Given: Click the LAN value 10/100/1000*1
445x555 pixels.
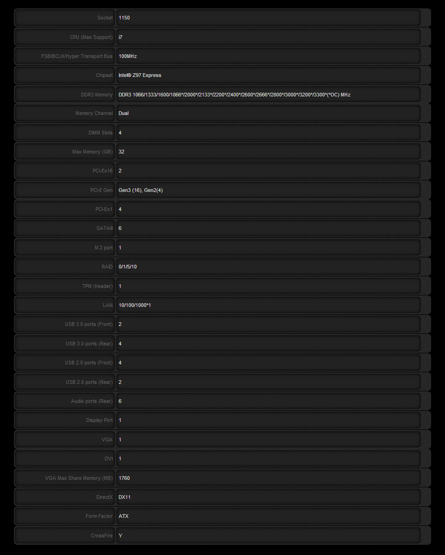Looking at the screenshot, I should click(134, 305).
